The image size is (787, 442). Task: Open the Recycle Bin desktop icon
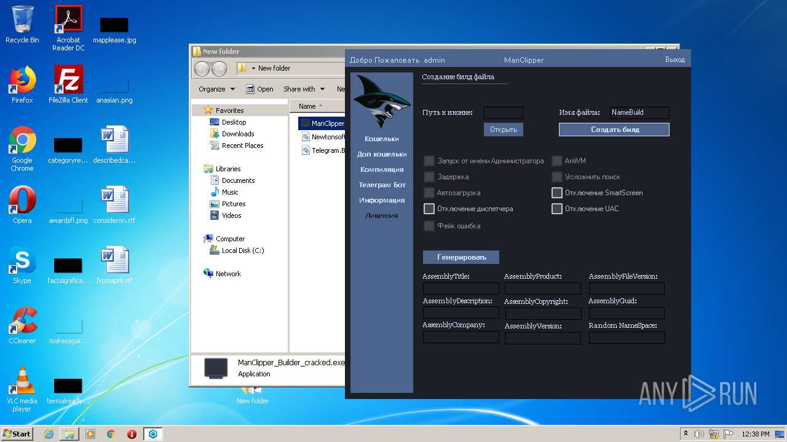pos(22,25)
